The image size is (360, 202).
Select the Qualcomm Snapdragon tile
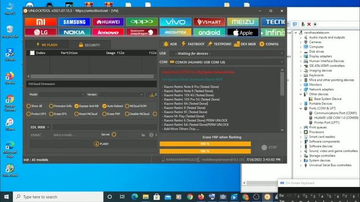pos(142,33)
